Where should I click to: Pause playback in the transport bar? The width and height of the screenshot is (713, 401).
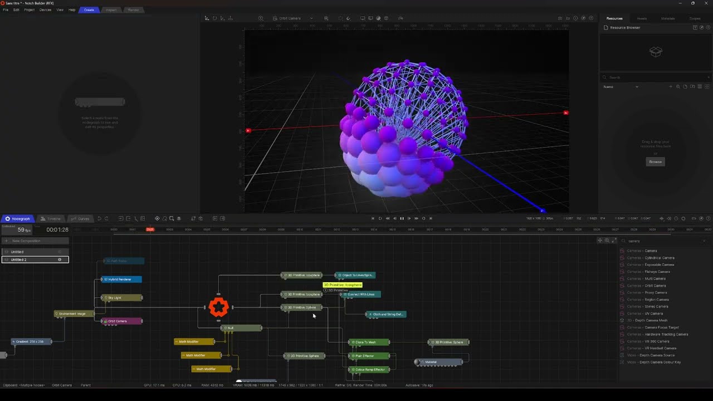pyautogui.click(x=402, y=218)
